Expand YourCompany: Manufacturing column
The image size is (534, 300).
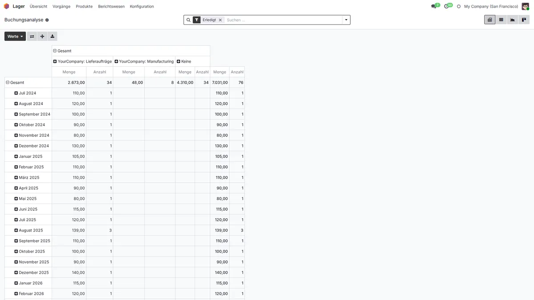pyautogui.click(x=144, y=61)
